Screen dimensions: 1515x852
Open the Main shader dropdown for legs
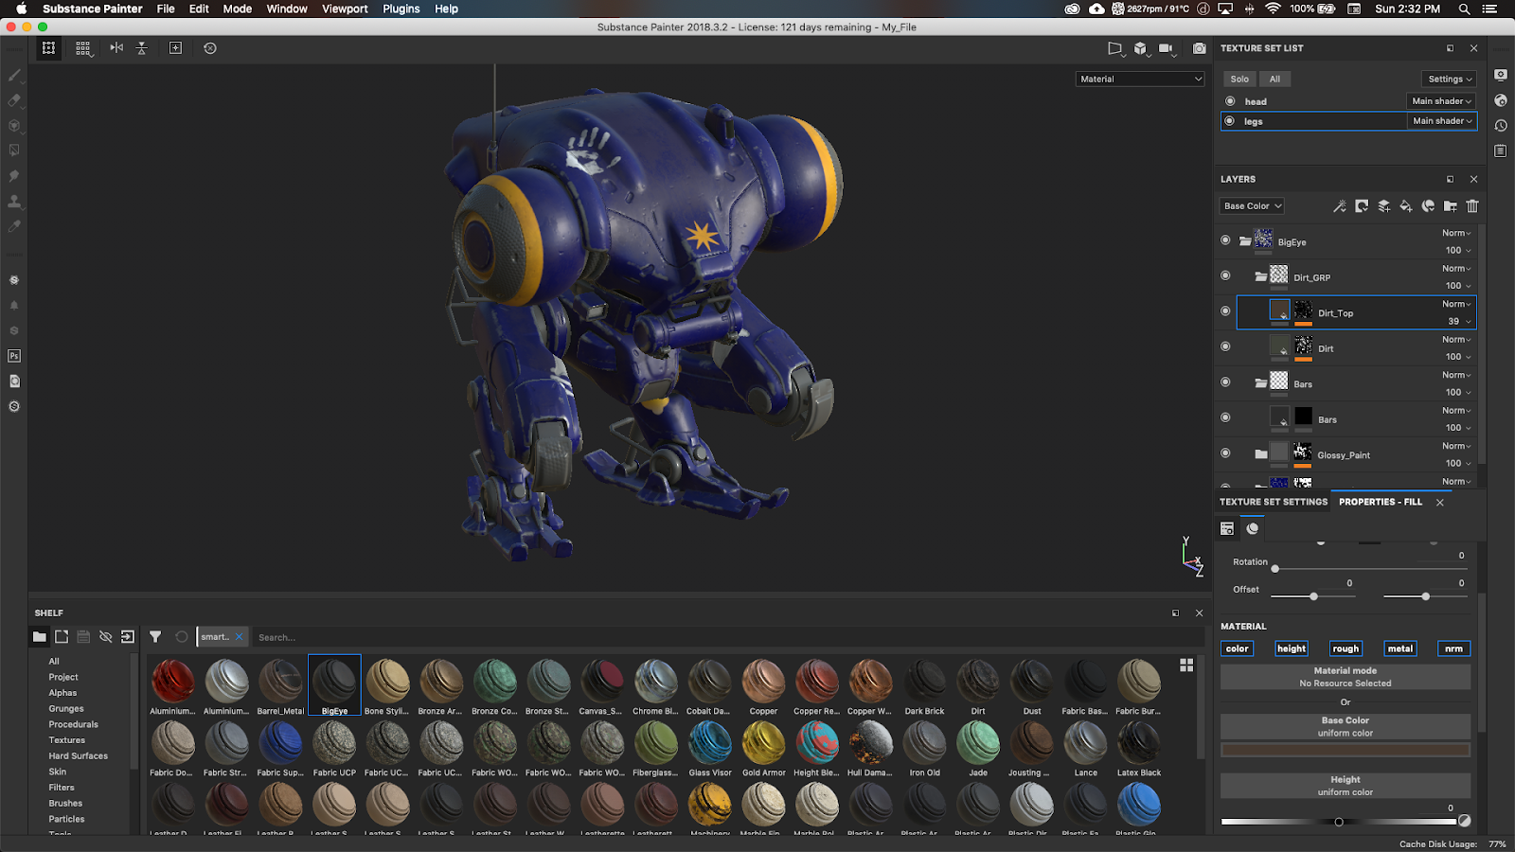[1441, 121]
